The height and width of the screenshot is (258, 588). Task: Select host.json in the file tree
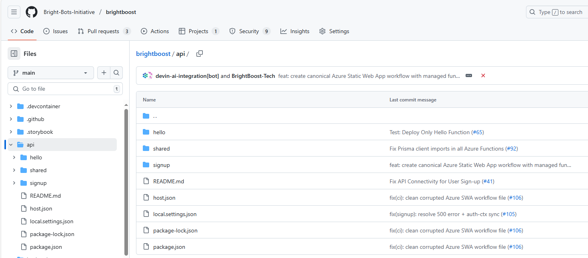(41, 208)
